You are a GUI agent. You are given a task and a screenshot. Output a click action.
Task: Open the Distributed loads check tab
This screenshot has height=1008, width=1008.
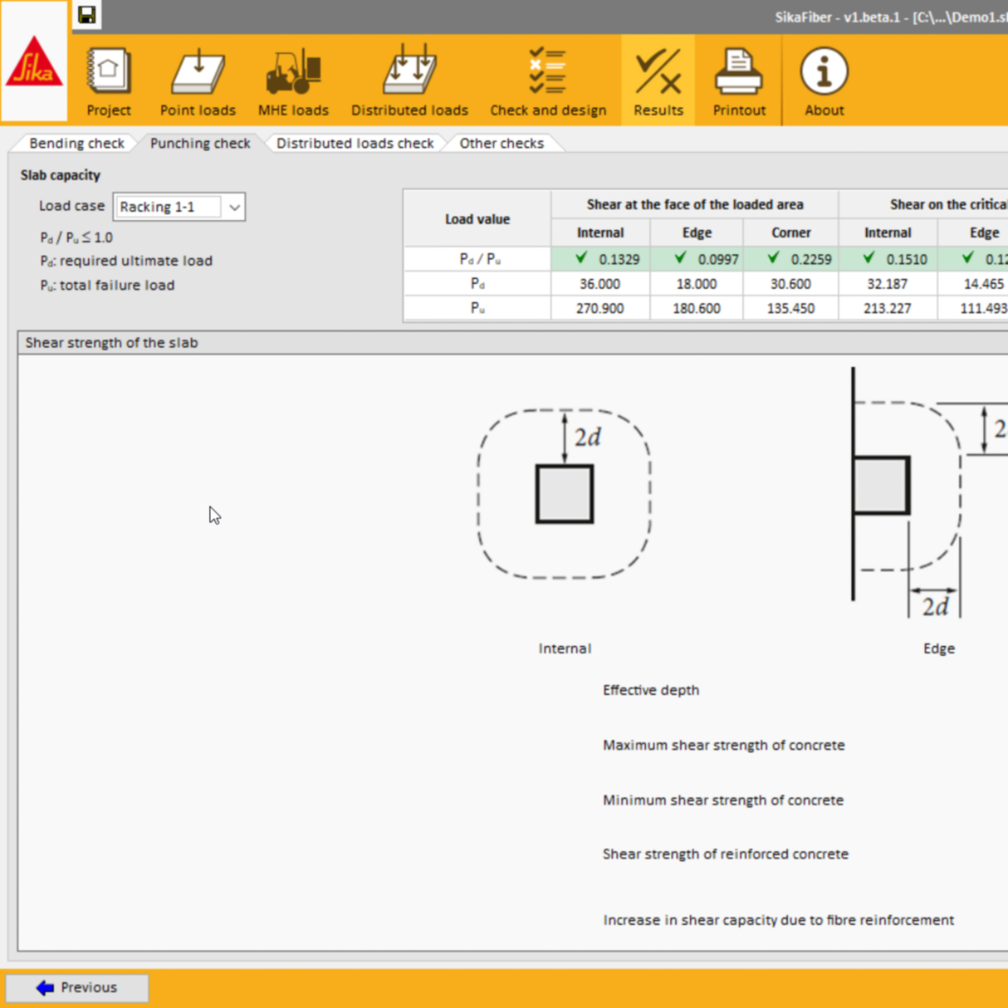[x=354, y=143]
